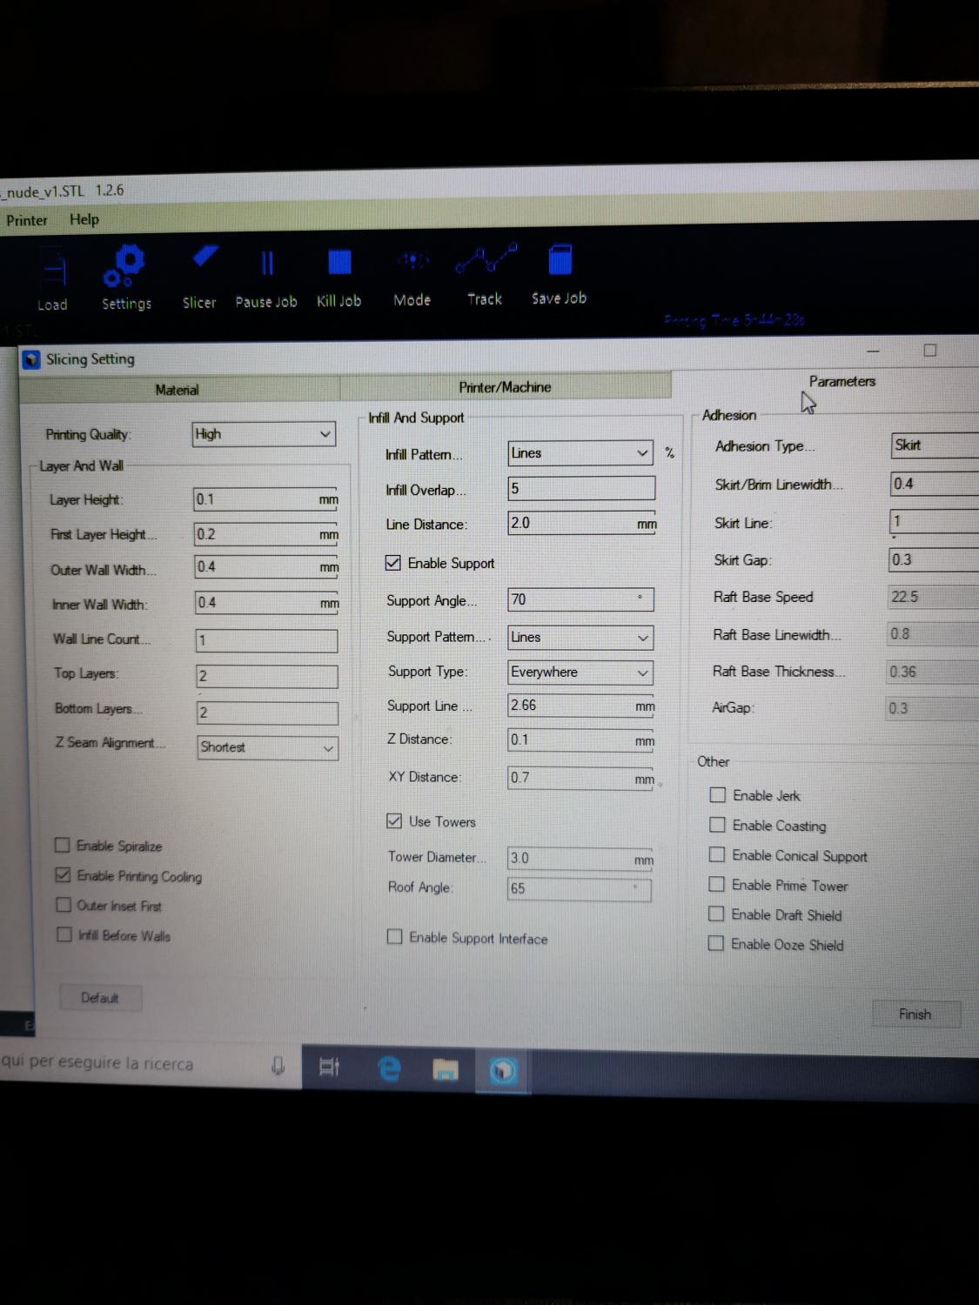The image size is (979, 1305).
Task: Disable the Use Towers checkbox
Action: coord(394,821)
